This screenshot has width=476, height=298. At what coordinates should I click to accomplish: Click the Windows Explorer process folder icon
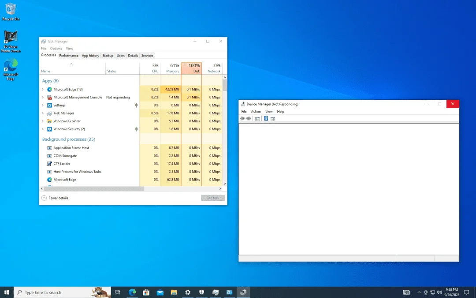[x=49, y=121]
